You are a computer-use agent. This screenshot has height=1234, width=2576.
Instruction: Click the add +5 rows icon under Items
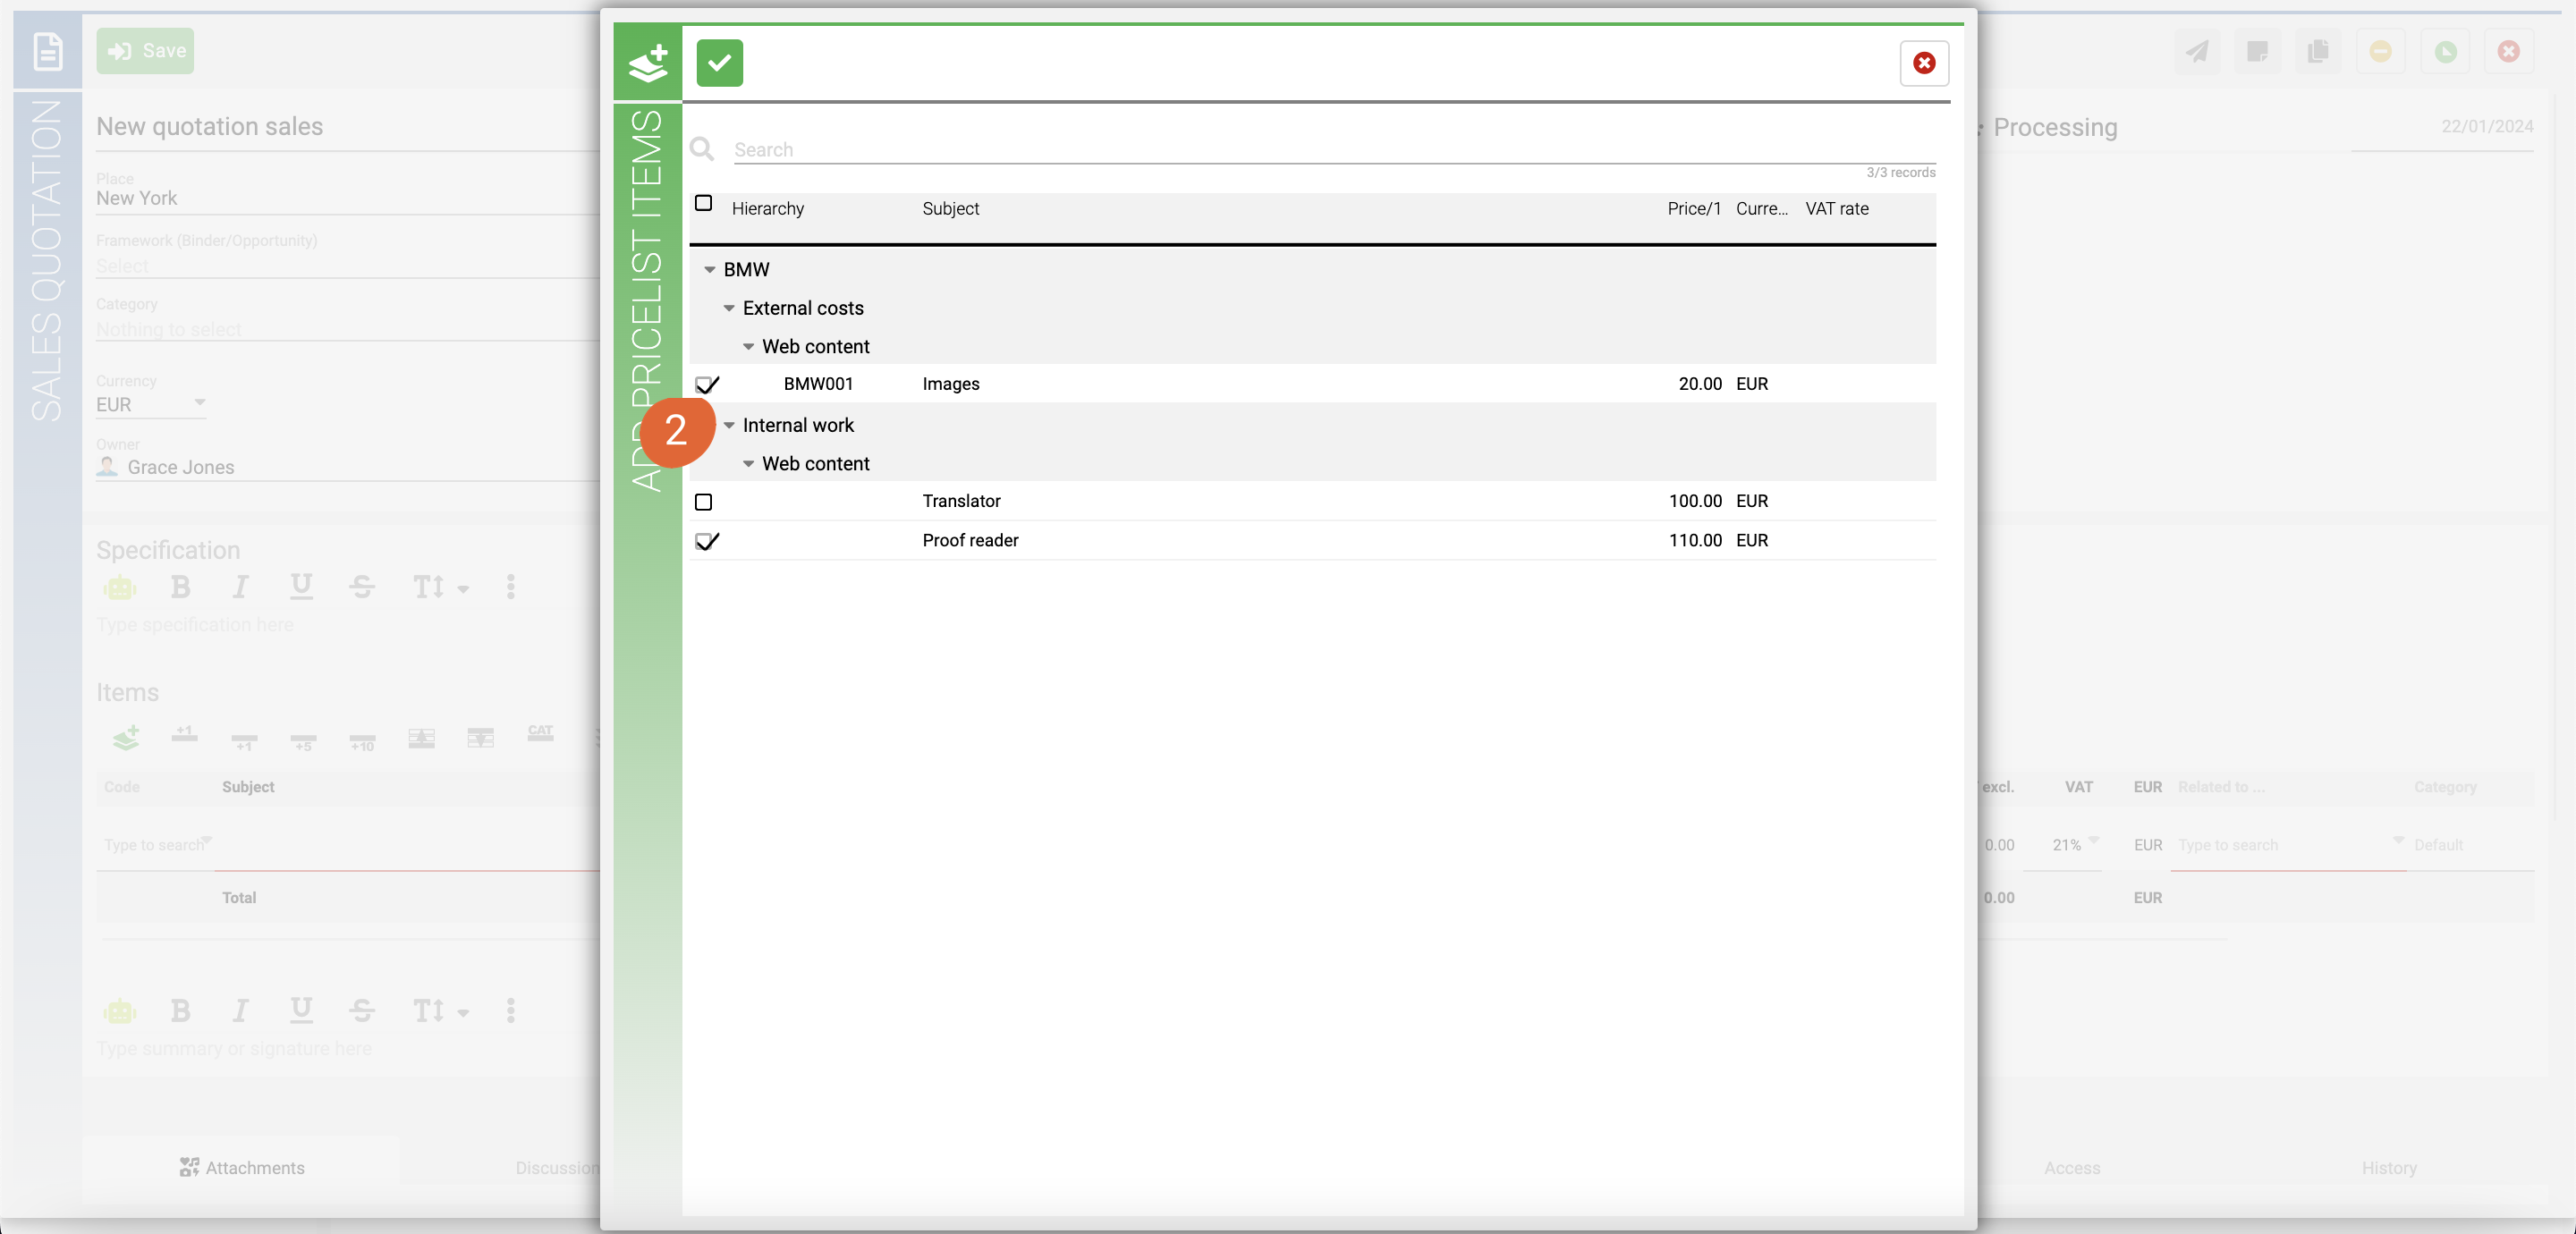tap(303, 741)
